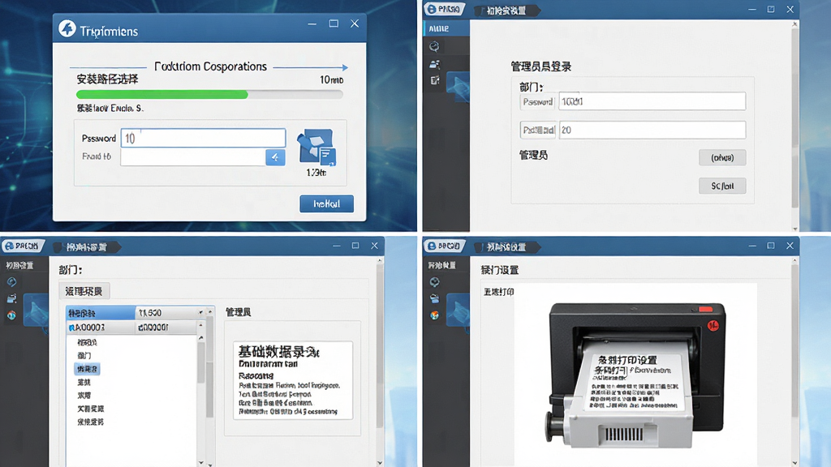Image resolution: width=831 pixels, height=467 pixels.
Task: Open the colorful globe icon in the printer window sidebar
Action: (435, 315)
